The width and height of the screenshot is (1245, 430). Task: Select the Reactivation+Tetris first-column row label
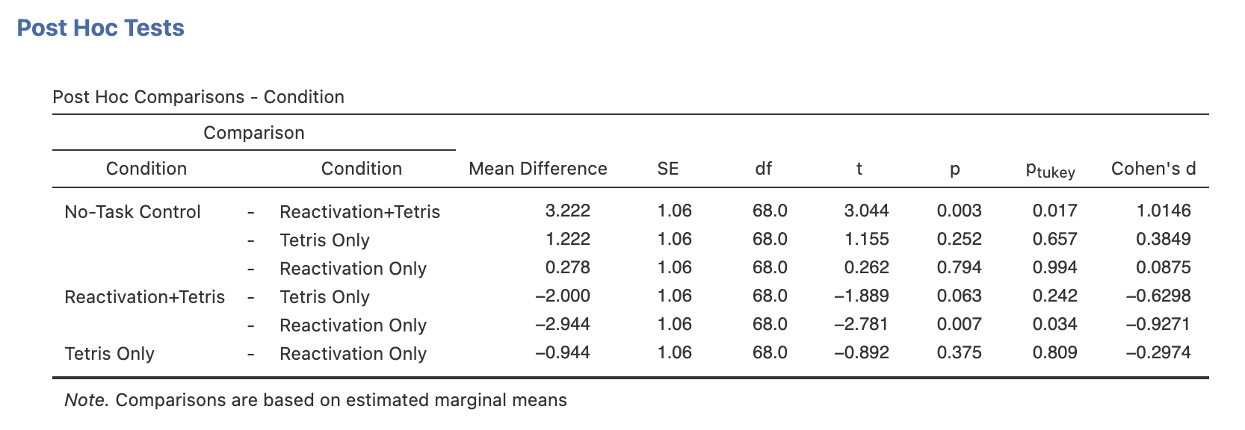144,297
